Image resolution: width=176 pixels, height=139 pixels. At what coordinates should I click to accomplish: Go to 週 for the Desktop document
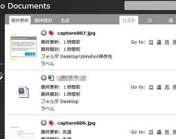(x=159, y=87)
